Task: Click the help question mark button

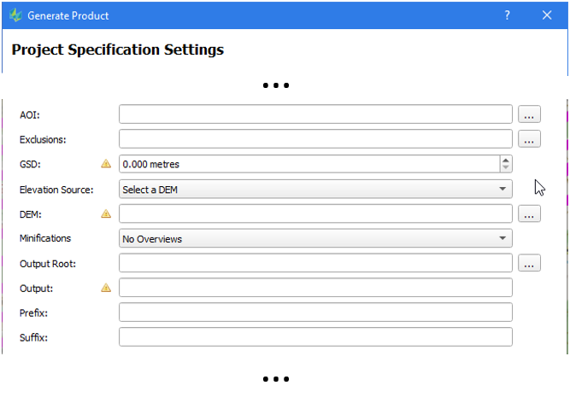Action: tap(507, 15)
